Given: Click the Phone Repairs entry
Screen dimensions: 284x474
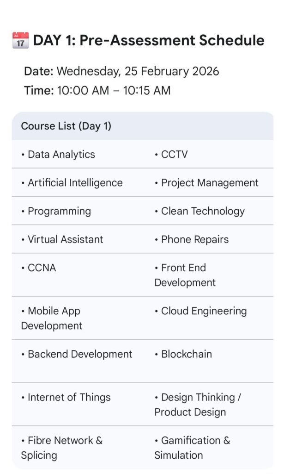Looking at the screenshot, I should coord(194,239).
